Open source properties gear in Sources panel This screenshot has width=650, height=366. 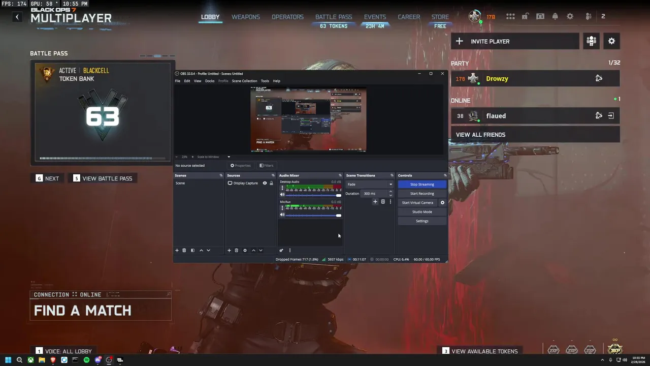[245, 250]
